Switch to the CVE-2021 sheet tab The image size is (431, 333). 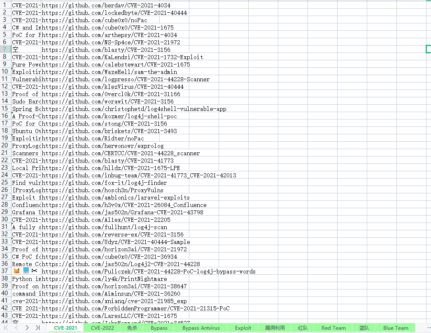(x=65, y=328)
